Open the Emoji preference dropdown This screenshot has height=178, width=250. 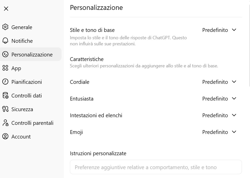219,132
